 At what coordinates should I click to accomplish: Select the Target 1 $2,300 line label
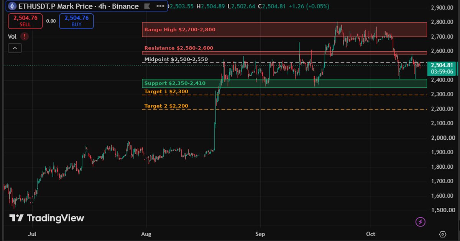[x=166, y=91]
